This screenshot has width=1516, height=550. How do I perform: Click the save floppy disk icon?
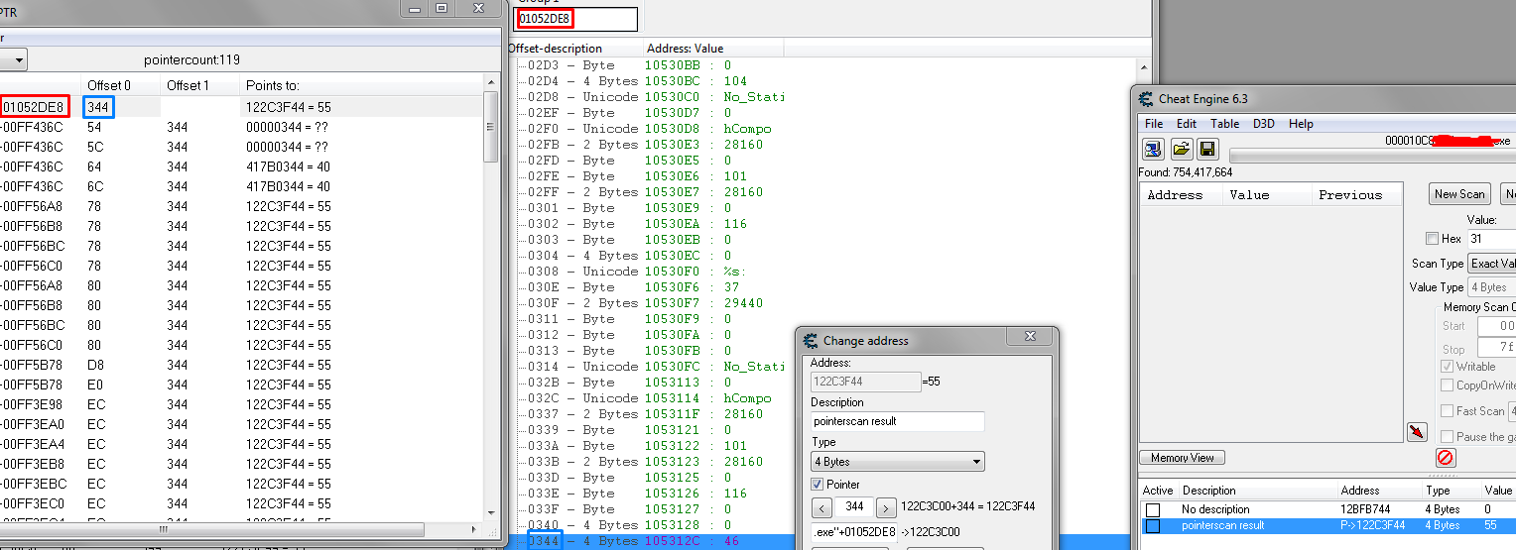(x=1207, y=149)
